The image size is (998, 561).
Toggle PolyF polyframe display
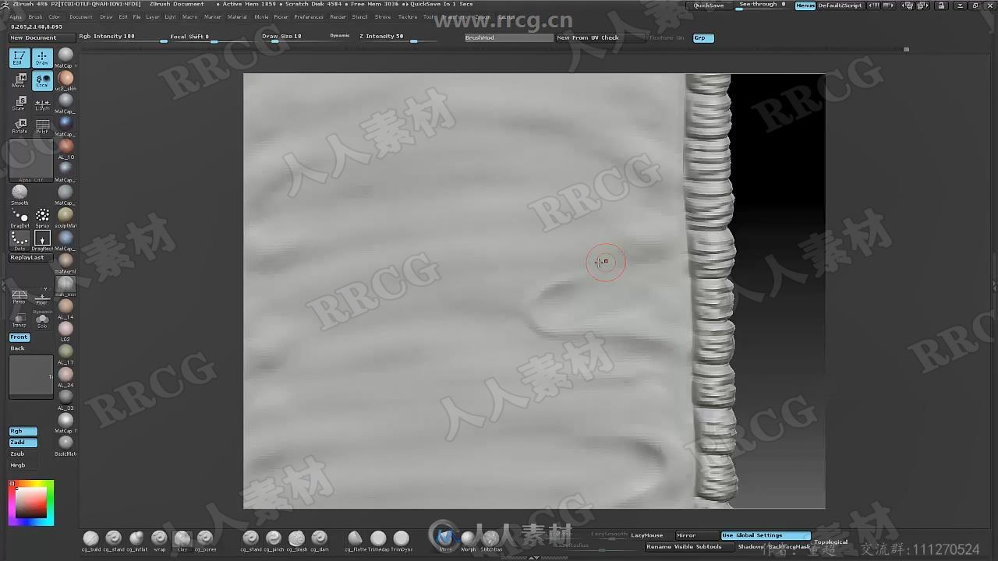[x=42, y=125]
